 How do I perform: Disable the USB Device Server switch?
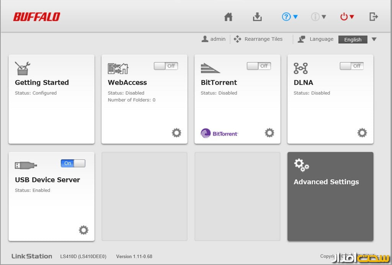coord(73,163)
